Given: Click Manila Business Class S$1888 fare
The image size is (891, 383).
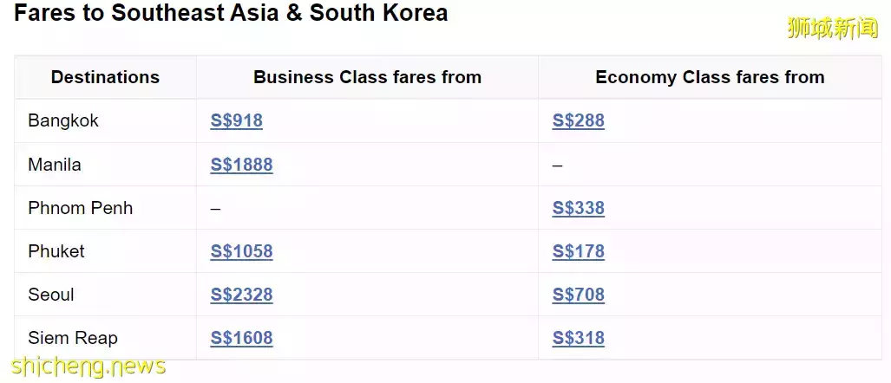Looking at the screenshot, I should point(241,165).
